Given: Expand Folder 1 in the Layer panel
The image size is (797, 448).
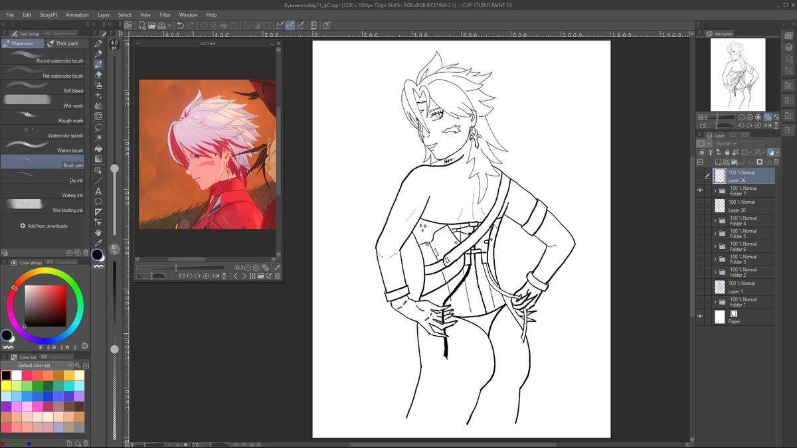Looking at the screenshot, I should click(x=715, y=302).
